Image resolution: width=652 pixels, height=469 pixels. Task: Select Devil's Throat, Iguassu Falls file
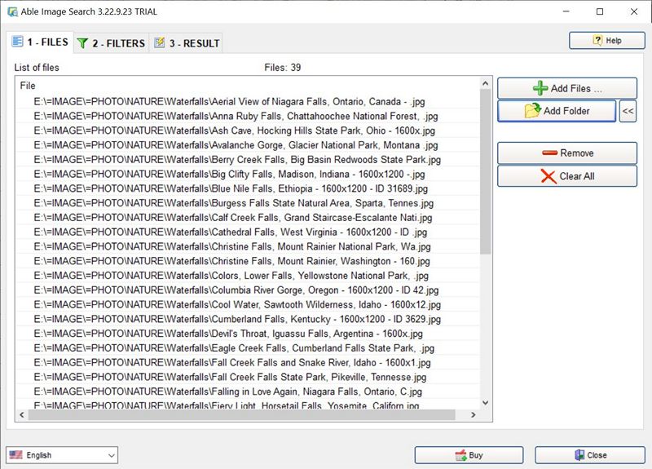click(x=228, y=334)
